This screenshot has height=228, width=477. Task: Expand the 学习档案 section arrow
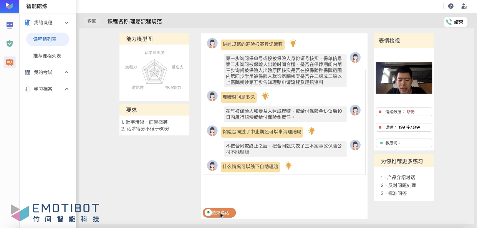point(66,89)
